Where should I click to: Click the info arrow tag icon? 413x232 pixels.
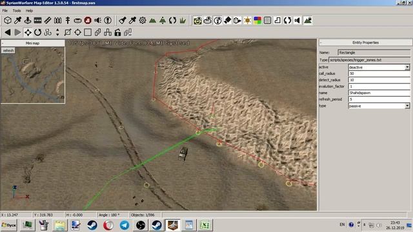237,20
